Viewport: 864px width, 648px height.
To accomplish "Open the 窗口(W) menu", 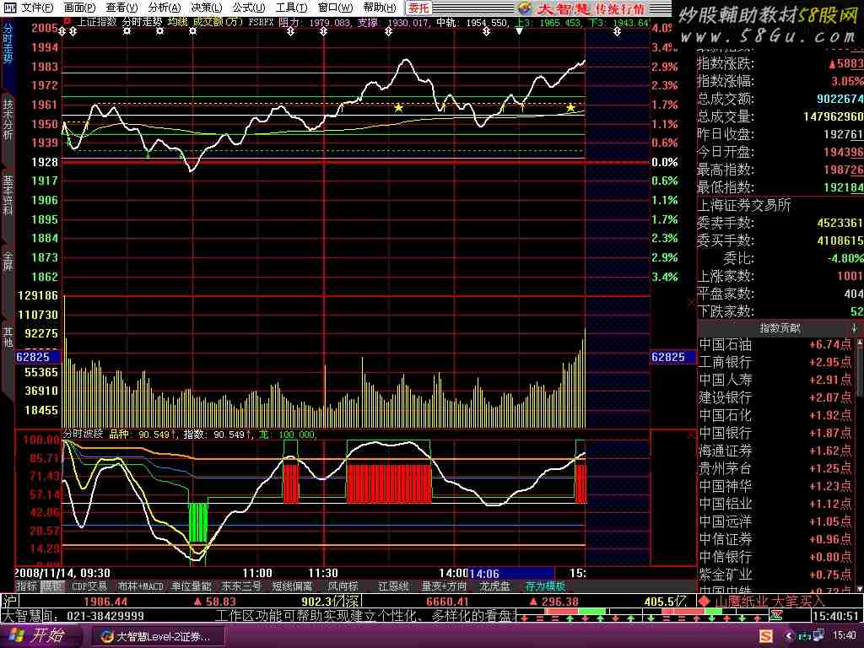I will 336,8.
